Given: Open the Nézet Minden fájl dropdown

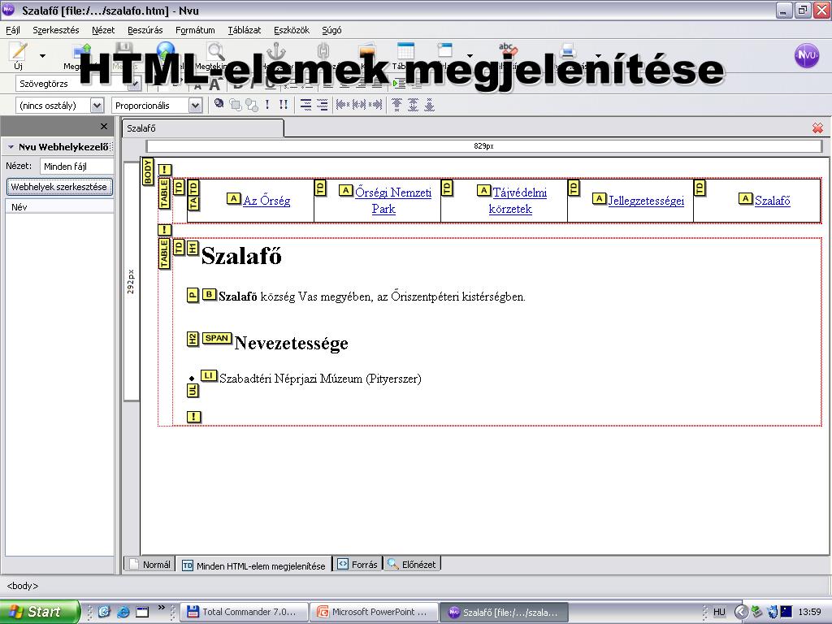Looking at the screenshot, I should tap(77, 166).
